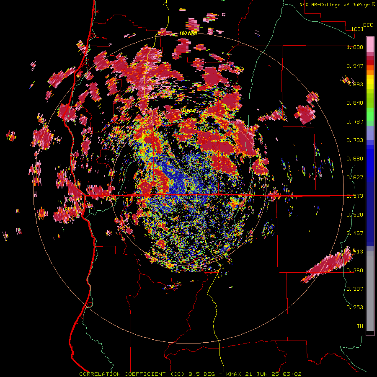Click the 0.307 legend value
377x377 pixels.
tap(355, 289)
